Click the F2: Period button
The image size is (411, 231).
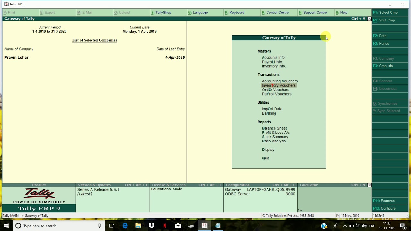[x=390, y=44]
